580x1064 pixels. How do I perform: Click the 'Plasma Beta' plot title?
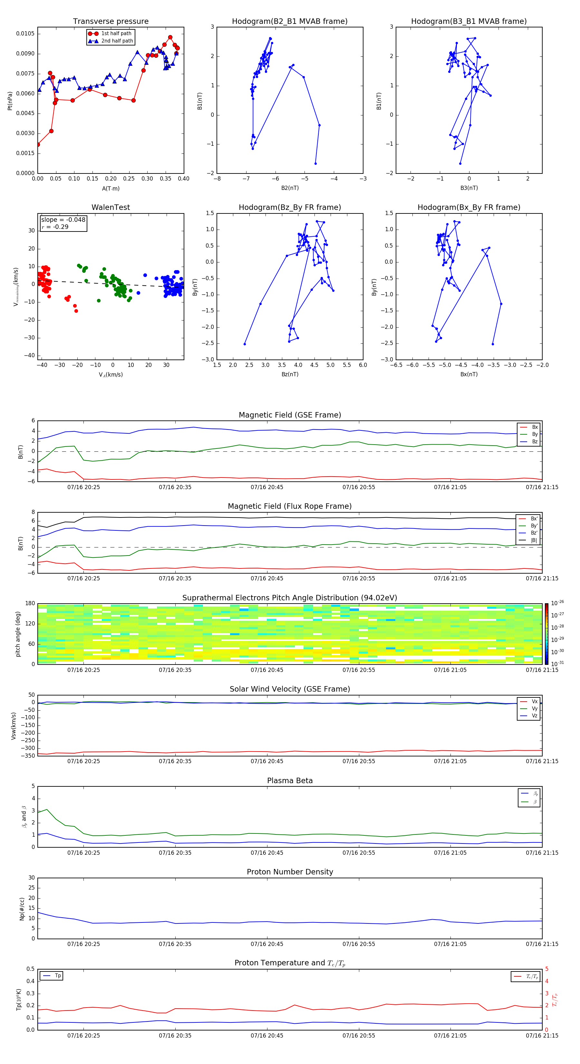[x=290, y=781]
